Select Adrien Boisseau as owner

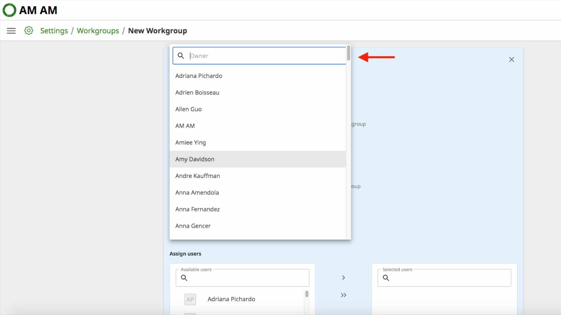point(258,92)
